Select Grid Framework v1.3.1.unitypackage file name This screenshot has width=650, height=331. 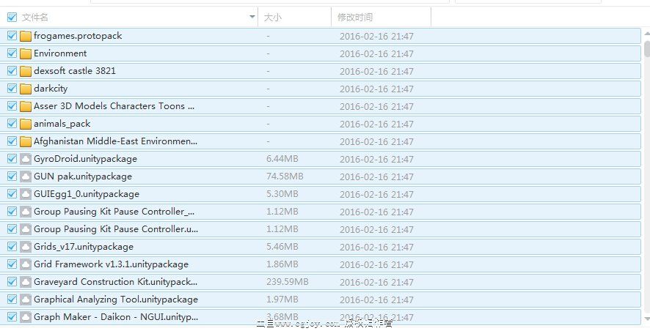tap(111, 264)
